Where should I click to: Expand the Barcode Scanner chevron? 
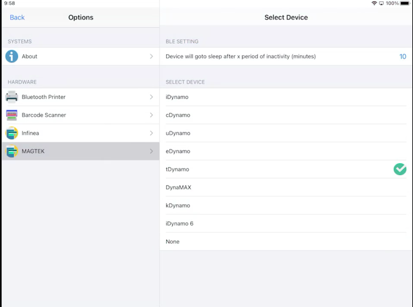click(x=152, y=115)
